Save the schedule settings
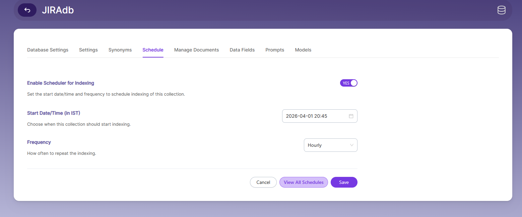The height and width of the screenshot is (217, 522). (344, 182)
